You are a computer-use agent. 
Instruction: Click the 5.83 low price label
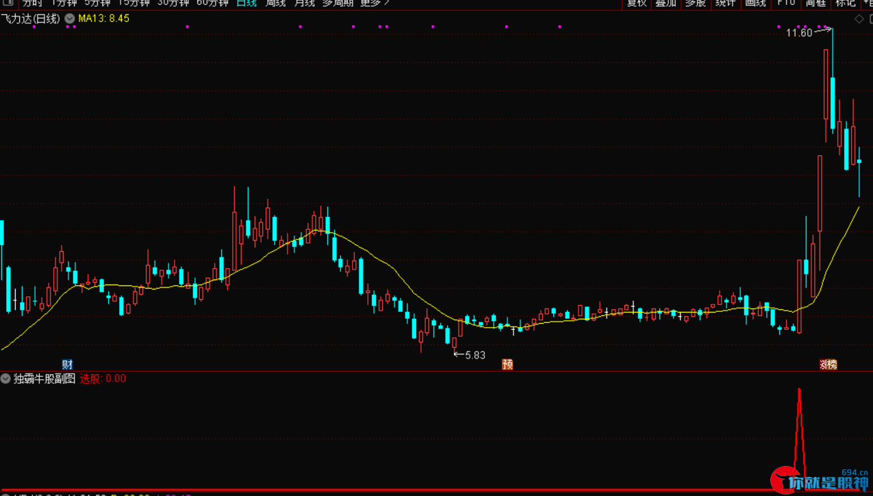pyautogui.click(x=475, y=355)
